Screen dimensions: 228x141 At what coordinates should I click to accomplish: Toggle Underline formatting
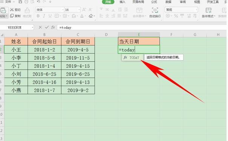tap(50, 16)
